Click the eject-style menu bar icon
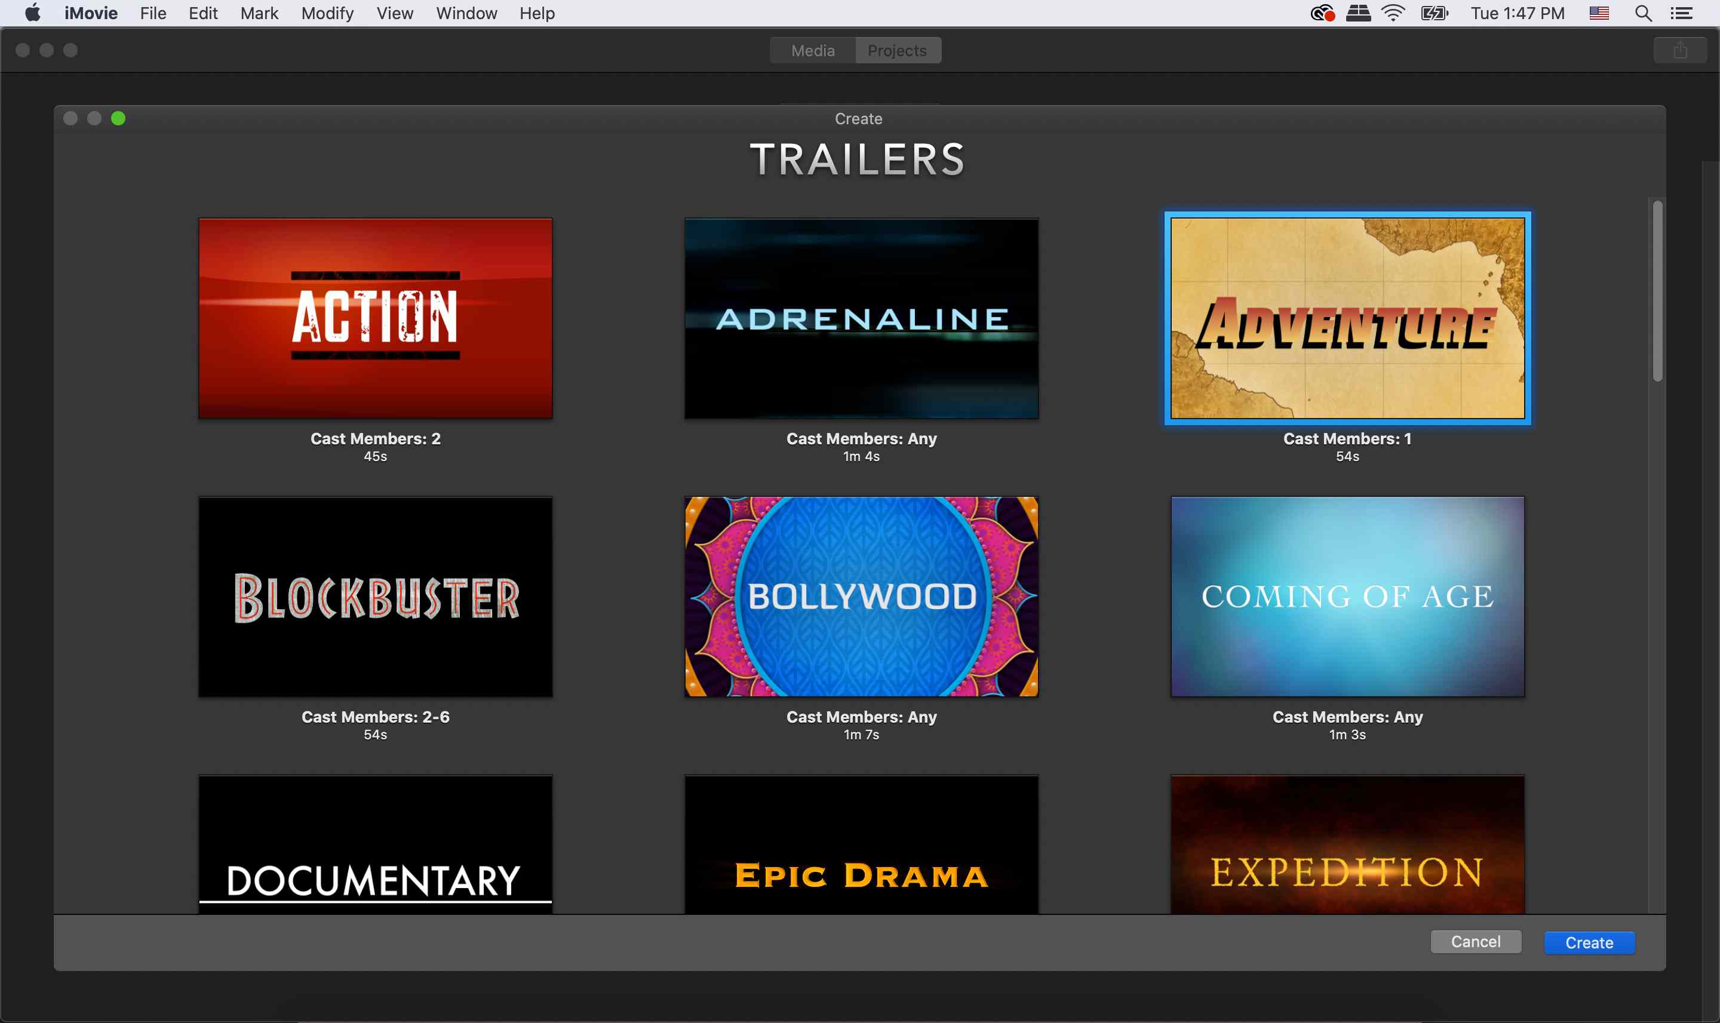Image resolution: width=1720 pixels, height=1023 pixels. pos(1358,13)
